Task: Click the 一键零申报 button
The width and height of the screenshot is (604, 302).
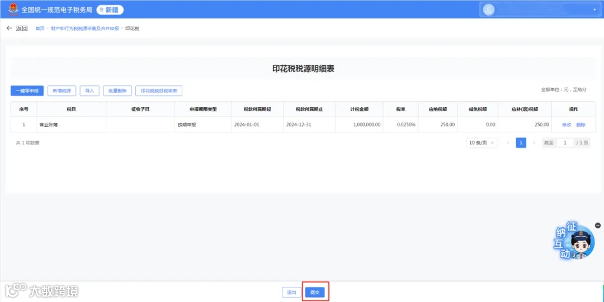Action: tap(27, 91)
